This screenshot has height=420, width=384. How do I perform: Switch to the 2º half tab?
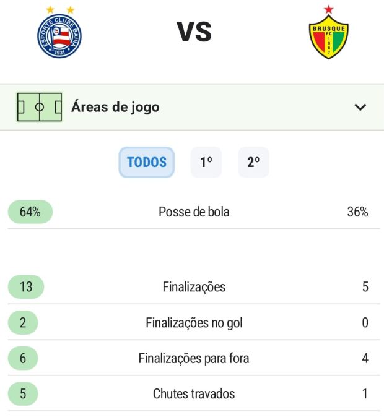coord(253,163)
